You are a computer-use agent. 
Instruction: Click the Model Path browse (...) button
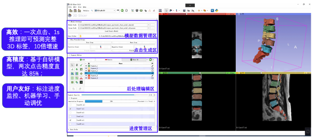tap(153, 25)
